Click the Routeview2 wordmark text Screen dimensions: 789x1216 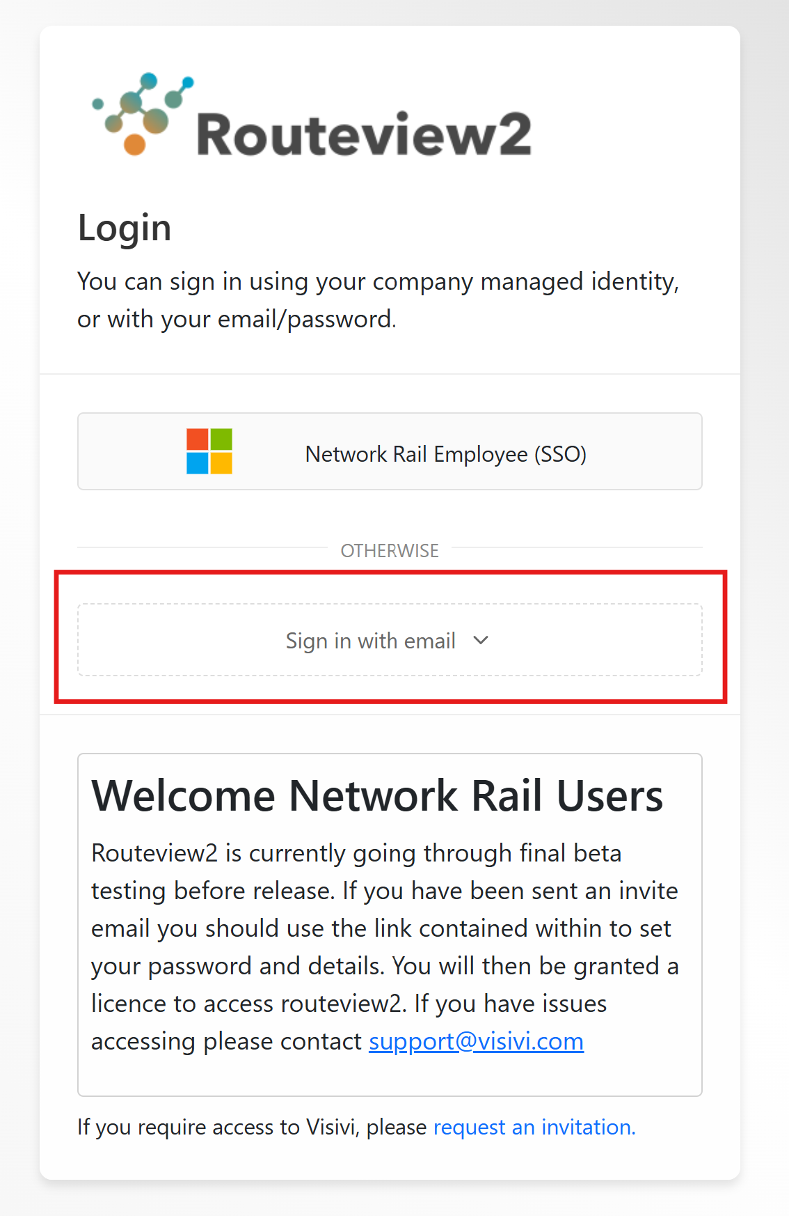[364, 134]
